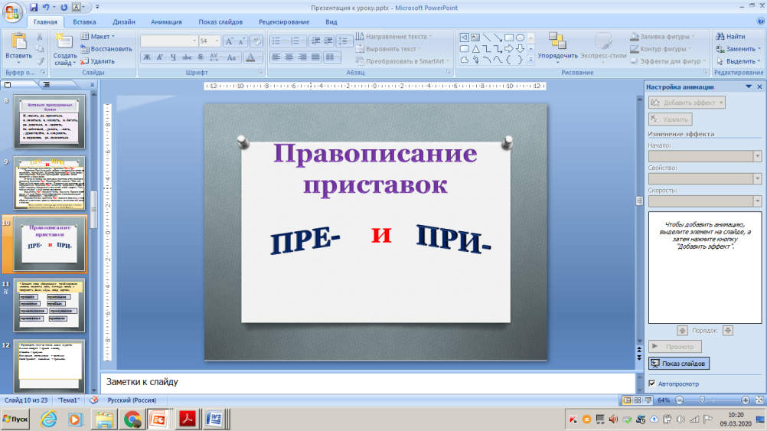Viewport: 767px width, 431px height.
Task: Open the Office round button menu
Action: pos(11,12)
